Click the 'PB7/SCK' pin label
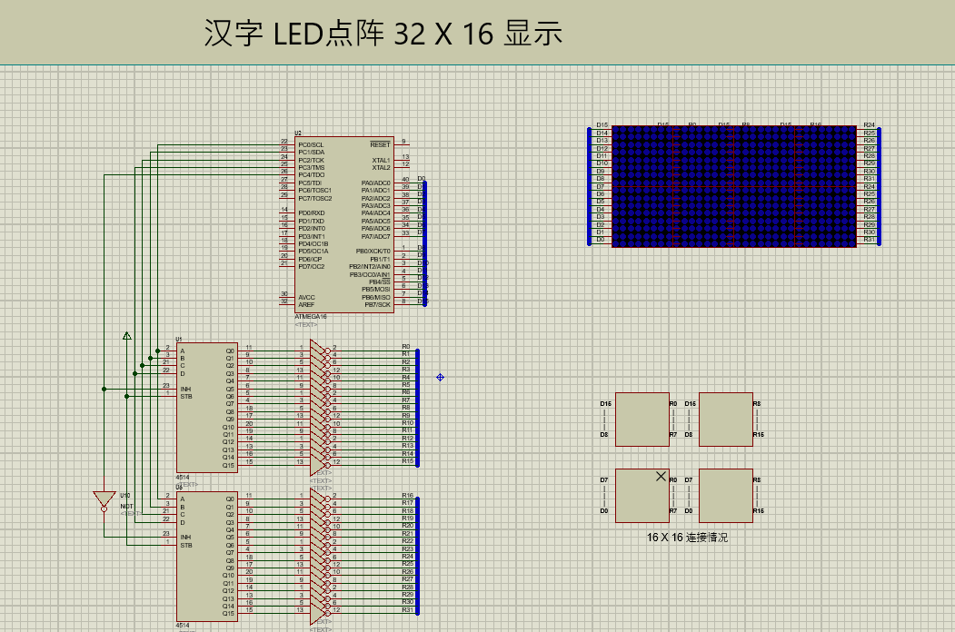955x632 pixels. click(378, 304)
